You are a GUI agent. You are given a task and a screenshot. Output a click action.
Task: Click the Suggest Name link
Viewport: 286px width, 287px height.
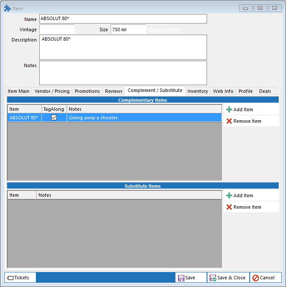point(164,30)
